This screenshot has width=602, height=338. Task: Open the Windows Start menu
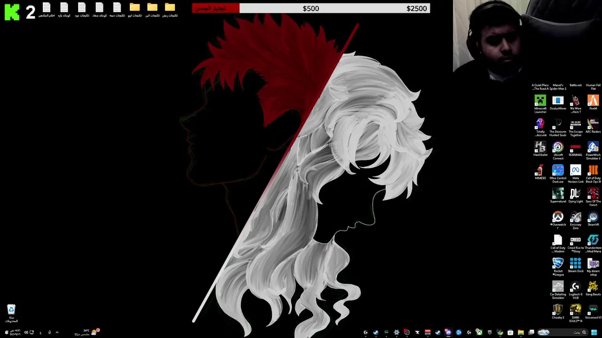[x=594, y=332]
